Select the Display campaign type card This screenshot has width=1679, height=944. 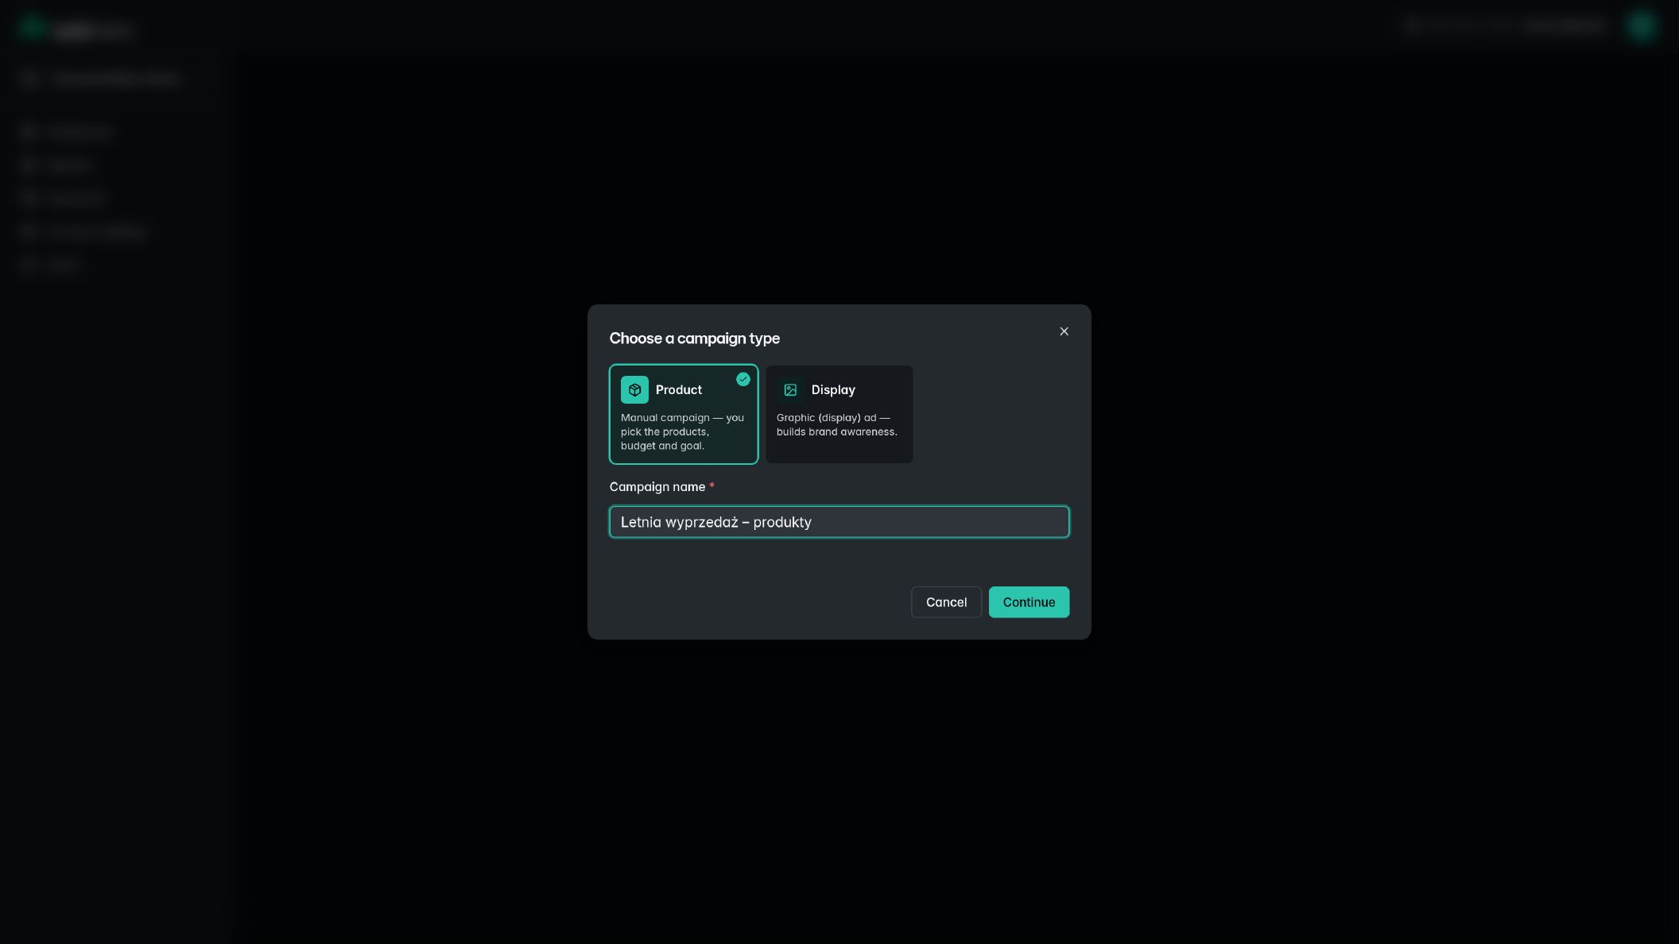pyautogui.click(x=839, y=414)
